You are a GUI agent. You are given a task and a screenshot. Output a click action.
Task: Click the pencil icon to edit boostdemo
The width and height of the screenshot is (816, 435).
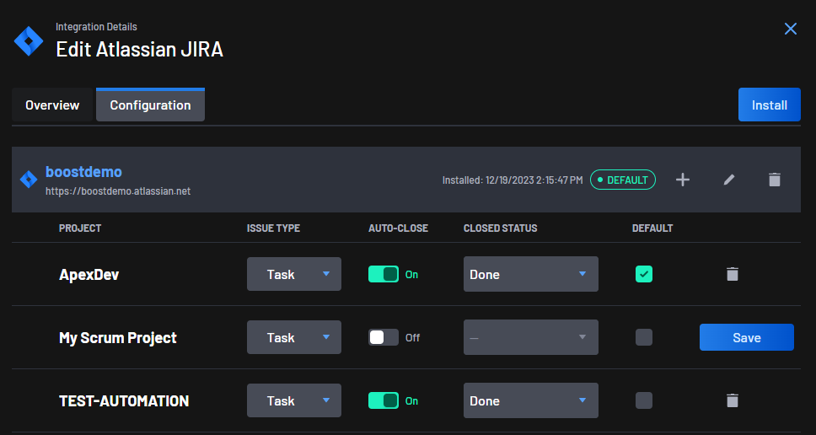coord(729,180)
